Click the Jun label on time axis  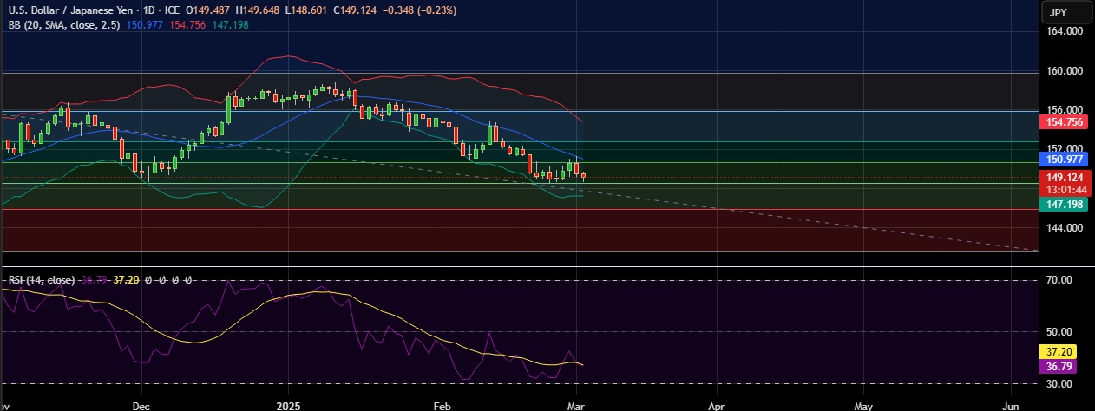point(1011,405)
